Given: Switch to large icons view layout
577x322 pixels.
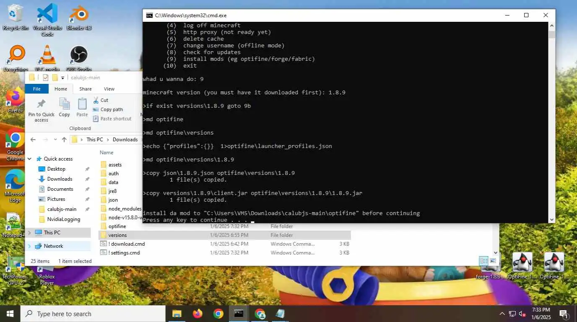Looking at the screenshot, I should [x=492, y=261].
